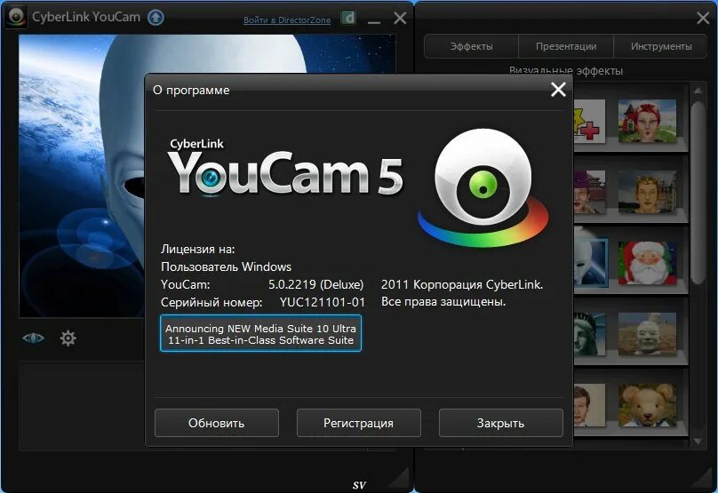Minimize the YouCam main window

pyautogui.click(x=374, y=21)
